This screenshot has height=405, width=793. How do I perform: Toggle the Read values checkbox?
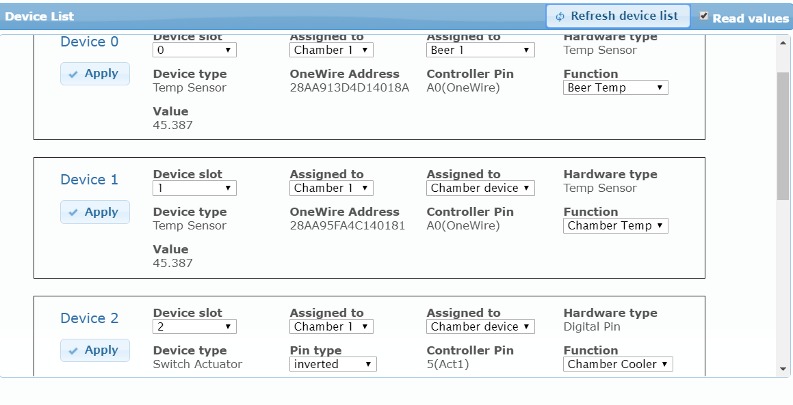(703, 16)
